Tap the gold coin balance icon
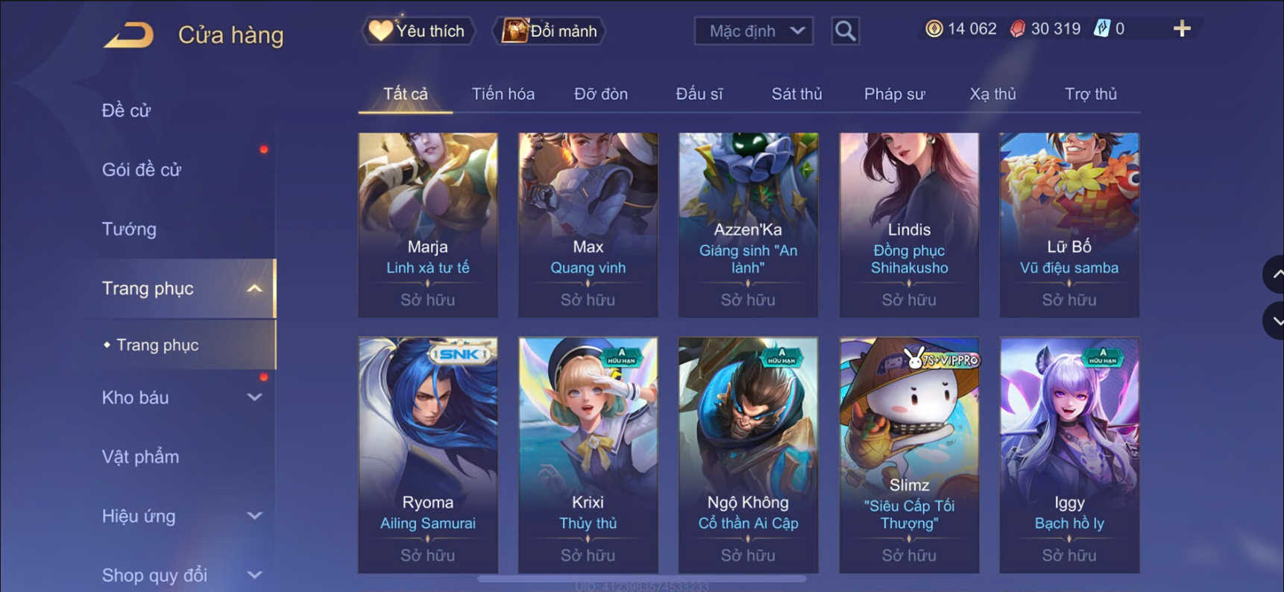Viewport: 1284px width, 592px height. pos(934,29)
